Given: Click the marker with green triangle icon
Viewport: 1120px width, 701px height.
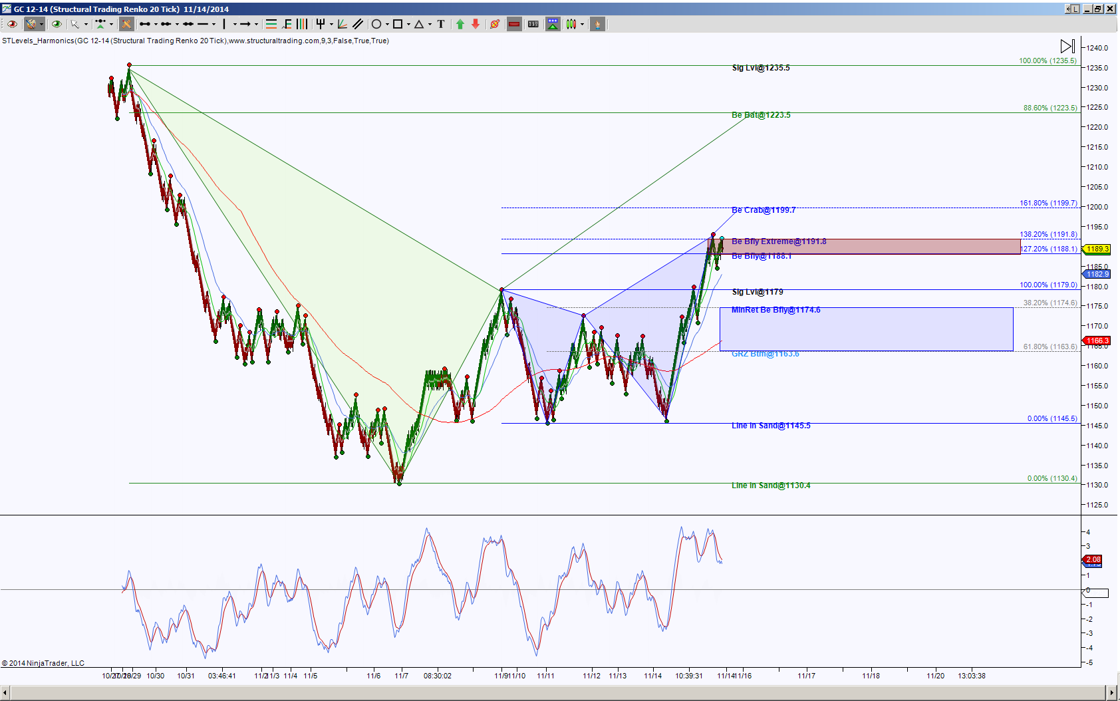Looking at the screenshot, I should pos(100,24).
